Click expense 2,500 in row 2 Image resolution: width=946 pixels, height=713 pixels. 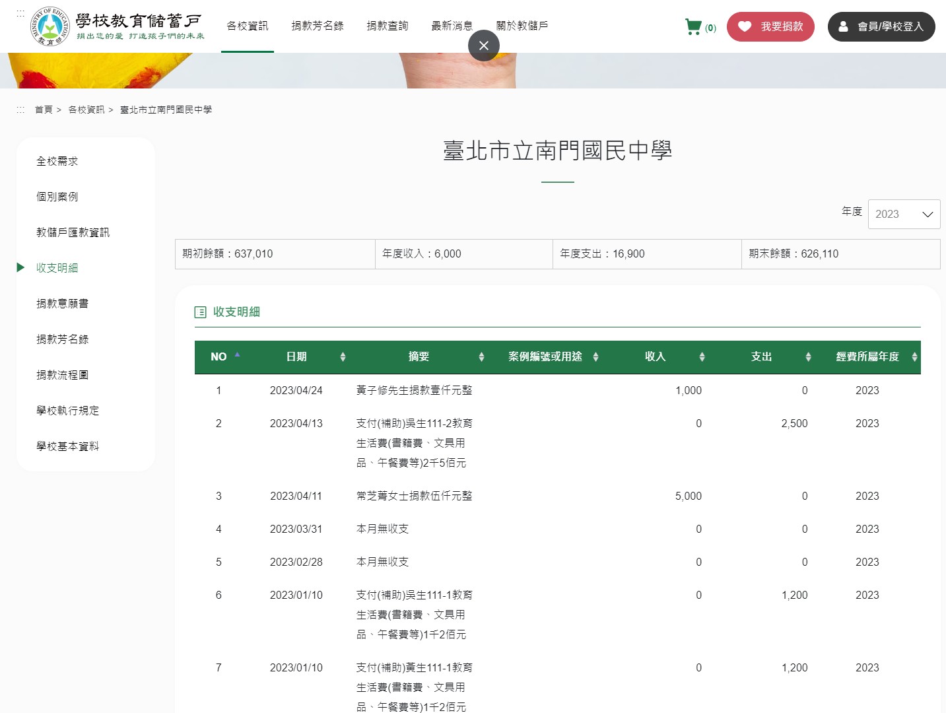click(x=794, y=423)
